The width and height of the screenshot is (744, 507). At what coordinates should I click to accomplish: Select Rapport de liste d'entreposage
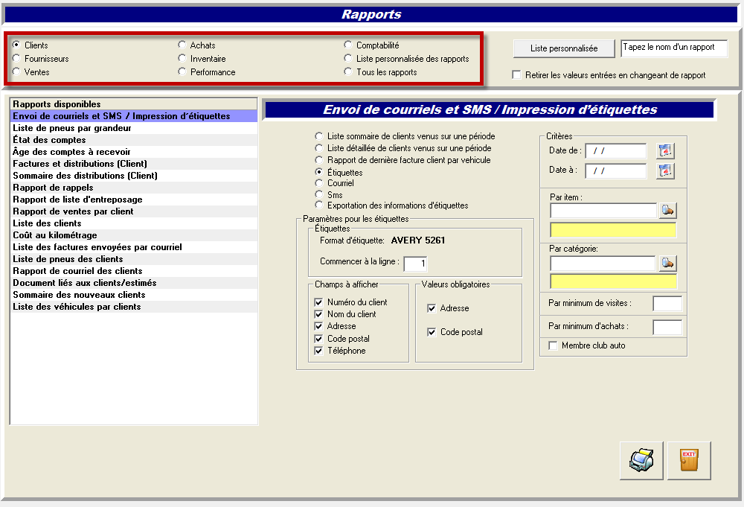tap(134, 200)
